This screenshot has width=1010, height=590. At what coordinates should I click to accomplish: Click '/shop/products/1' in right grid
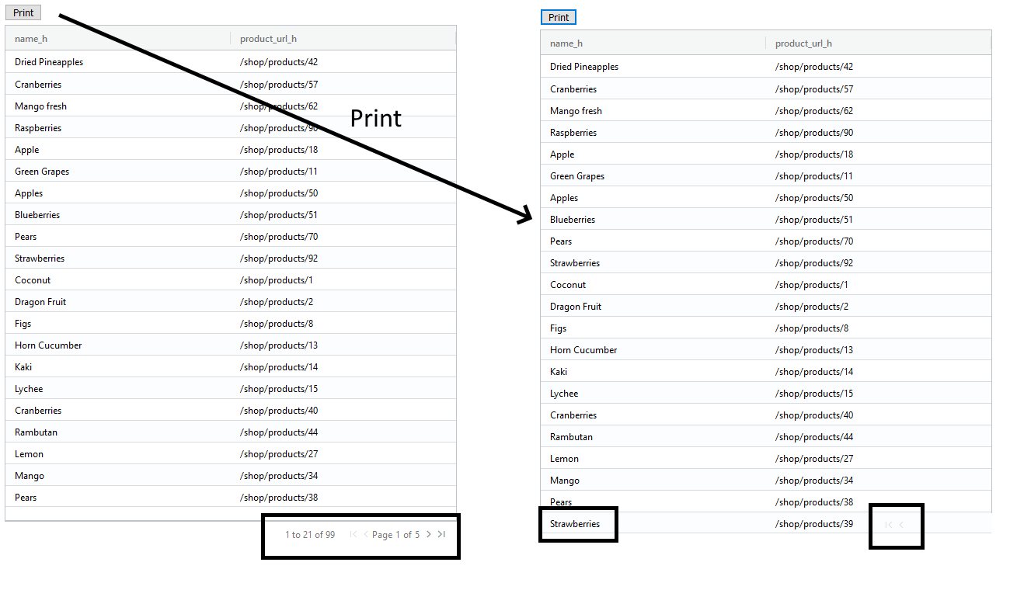click(812, 285)
